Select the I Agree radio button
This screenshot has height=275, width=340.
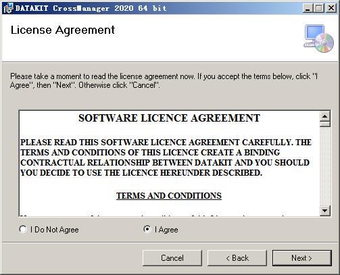point(147,229)
